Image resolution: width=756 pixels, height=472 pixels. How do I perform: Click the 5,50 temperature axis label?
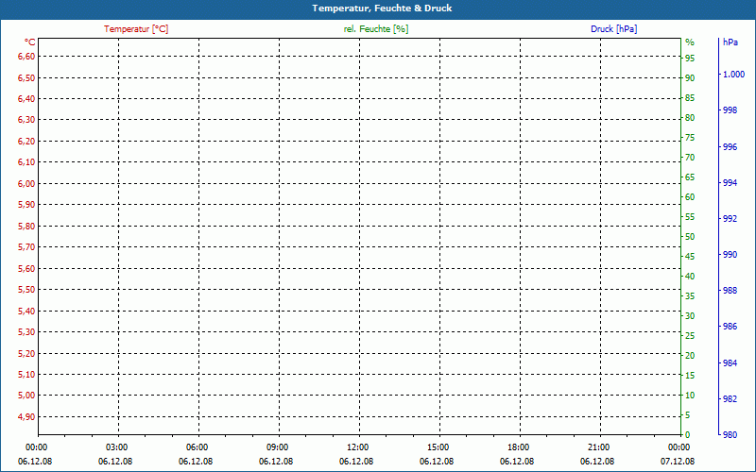tap(26, 290)
